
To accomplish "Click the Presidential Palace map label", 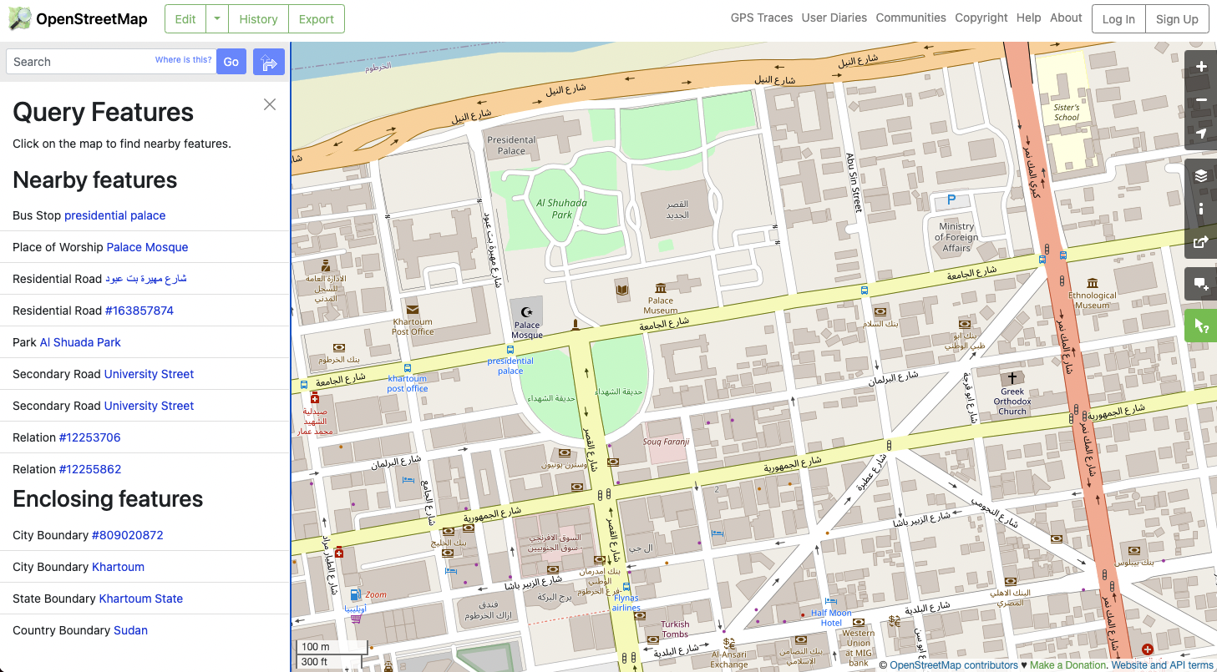I will click(x=511, y=145).
